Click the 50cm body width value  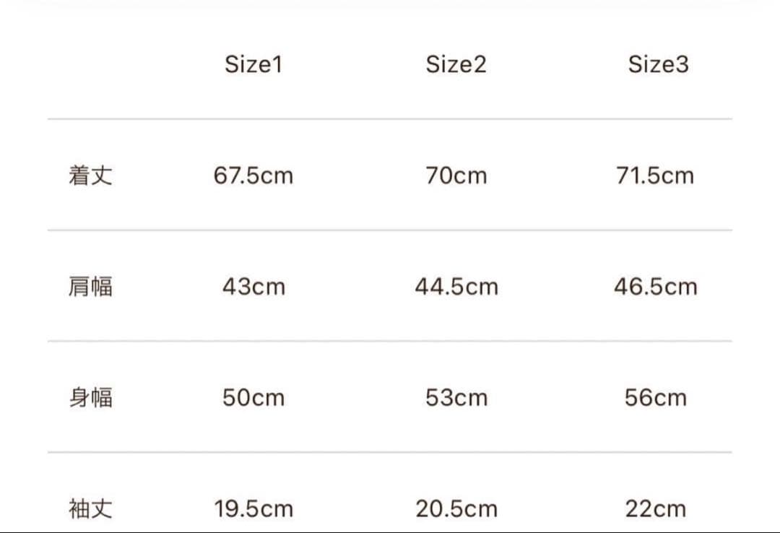tap(253, 398)
